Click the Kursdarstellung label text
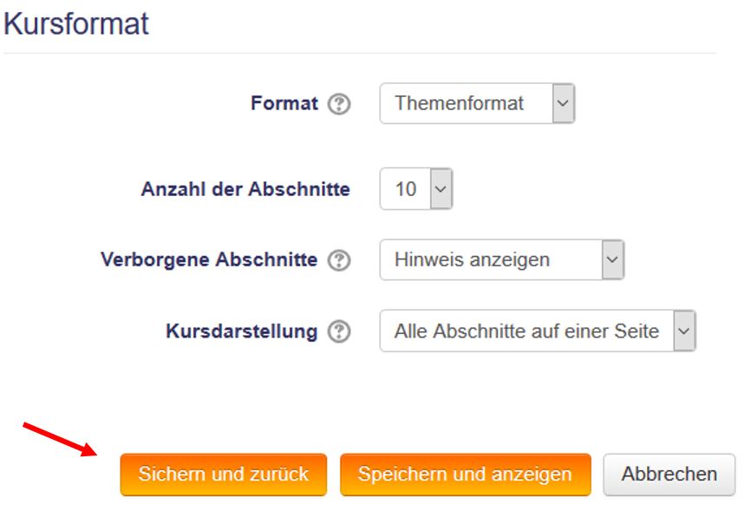Screen dimensions: 751x524 click(241, 332)
